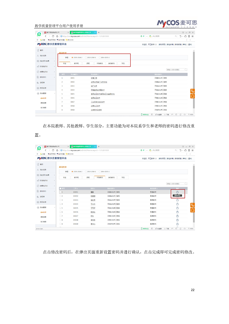Click browser refresh icon in teacher-list screenshot
Image resolution: width=229 pixels, height=324 pixels.
point(53,150)
